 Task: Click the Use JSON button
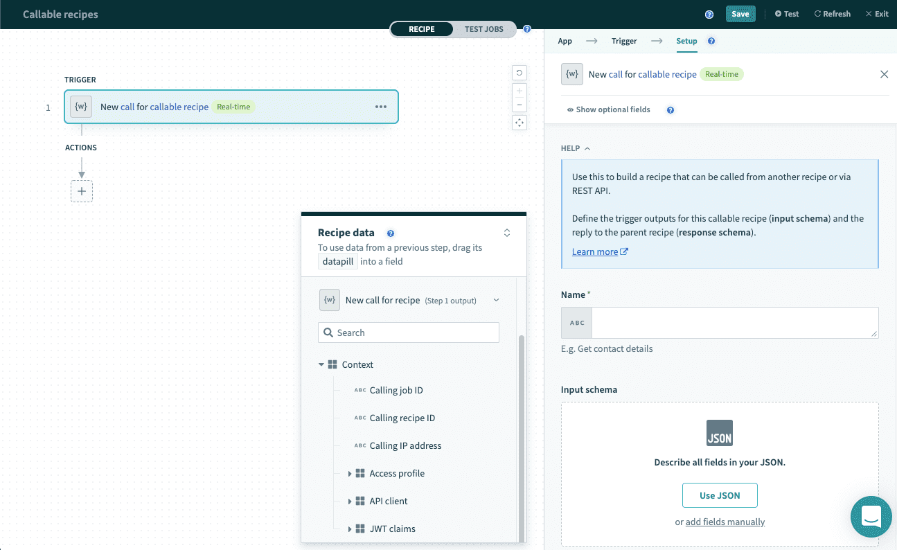click(x=720, y=495)
